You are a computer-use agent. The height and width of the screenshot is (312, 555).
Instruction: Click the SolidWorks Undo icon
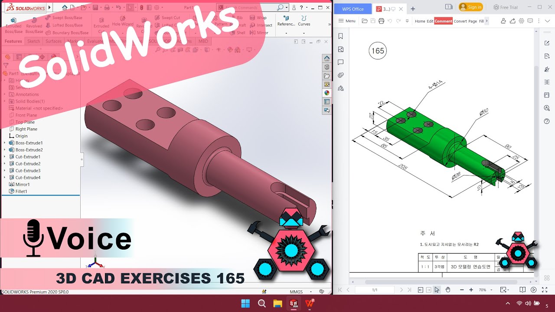[x=118, y=7]
